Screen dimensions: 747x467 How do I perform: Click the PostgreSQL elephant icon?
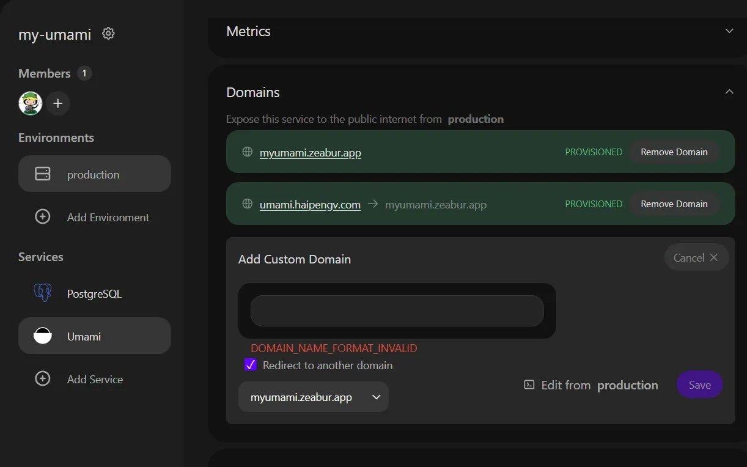[43, 293]
